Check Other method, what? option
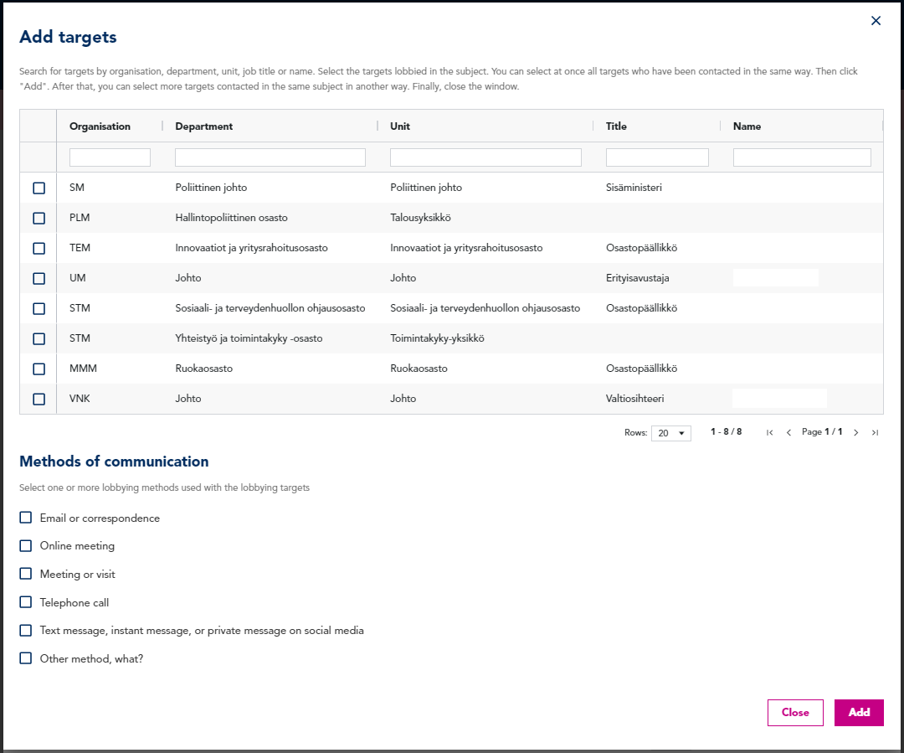This screenshot has height=753, width=904. tap(26, 658)
